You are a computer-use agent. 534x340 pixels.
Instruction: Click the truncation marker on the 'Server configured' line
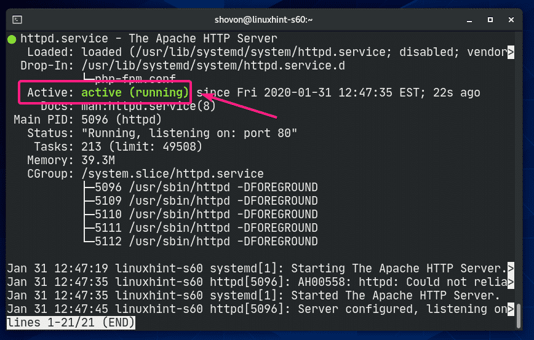510,309
